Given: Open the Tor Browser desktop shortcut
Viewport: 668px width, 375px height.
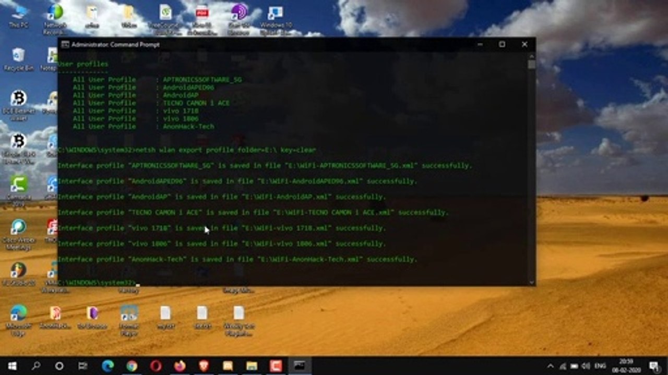Looking at the screenshot, I should pyautogui.click(x=92, y=317).
